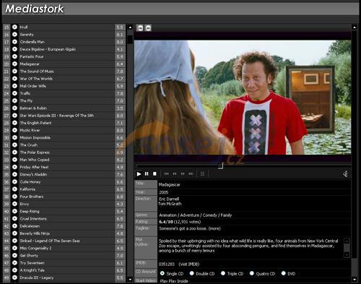Click the disc icon beside The Fly
This screenshot has height=284, width=361.
click(x=14, y=100)
